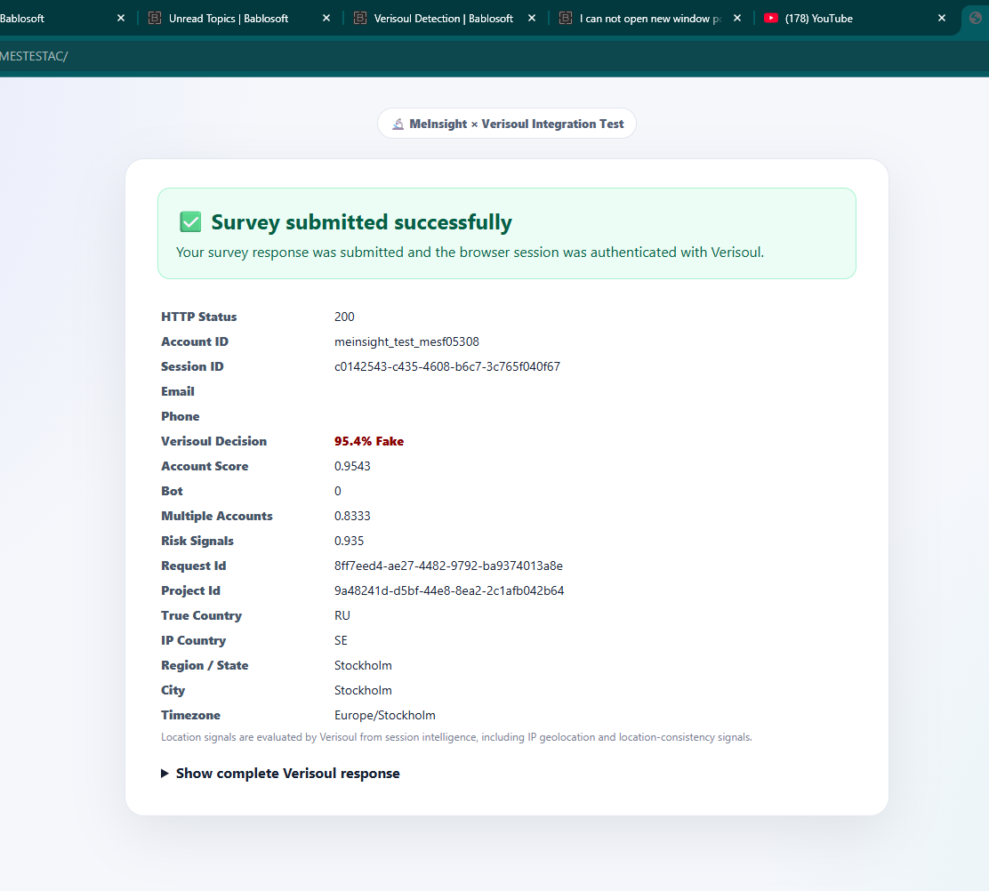Click the Risk Signals value 0.935

coord(350,541)
